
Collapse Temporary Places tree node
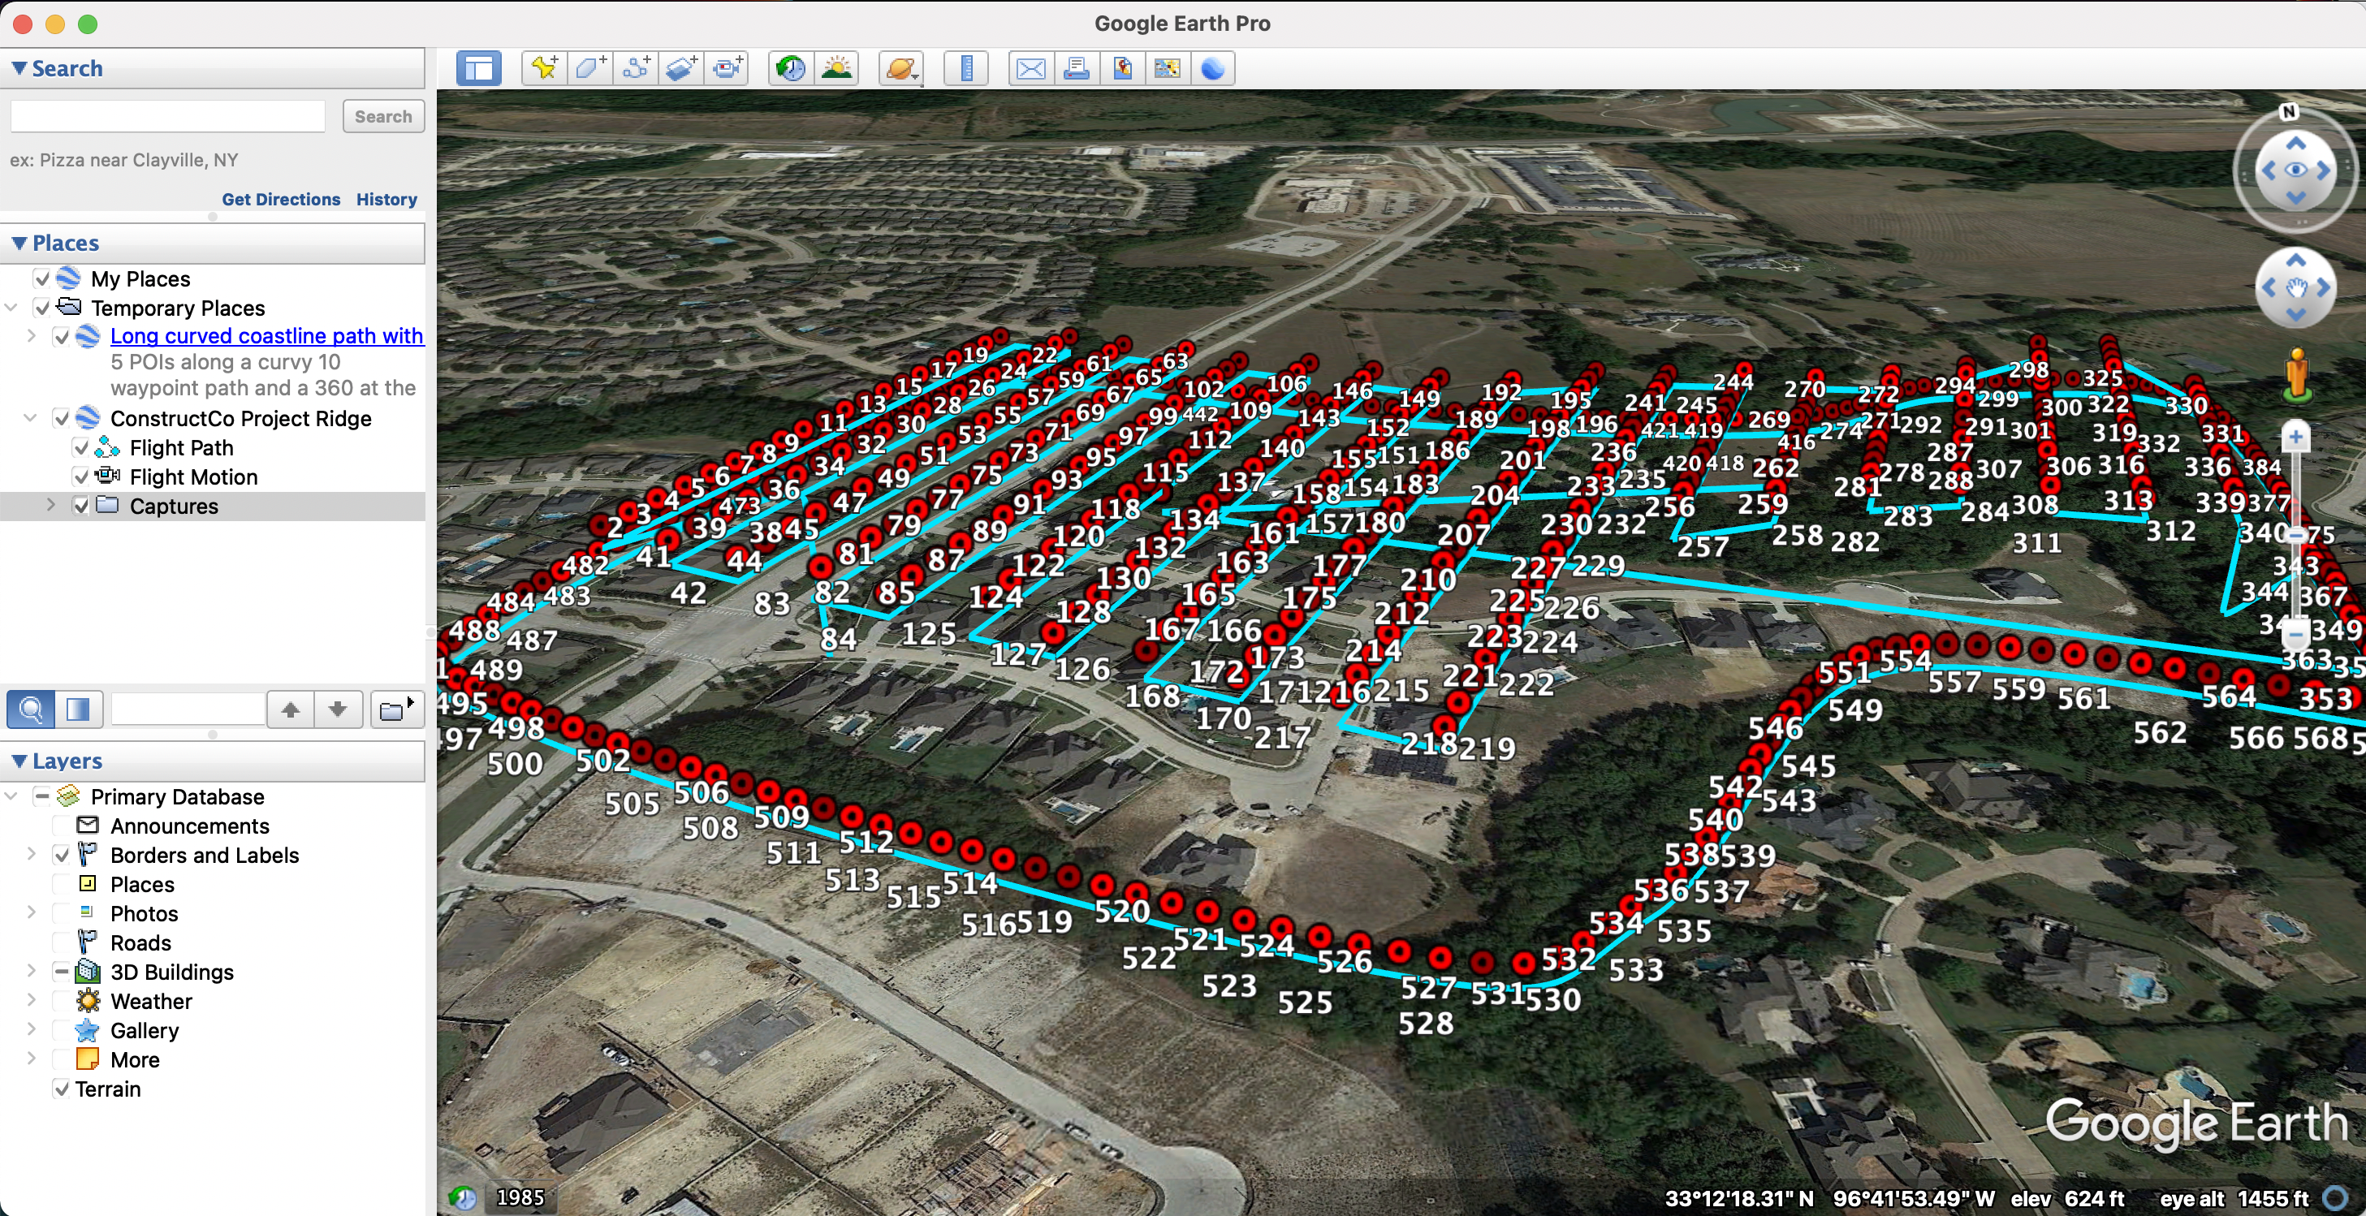point(11,308)
